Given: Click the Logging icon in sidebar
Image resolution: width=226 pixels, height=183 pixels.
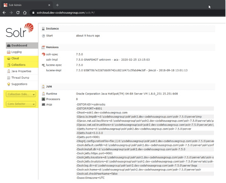Looking at the screenshot, I should 9,52.
